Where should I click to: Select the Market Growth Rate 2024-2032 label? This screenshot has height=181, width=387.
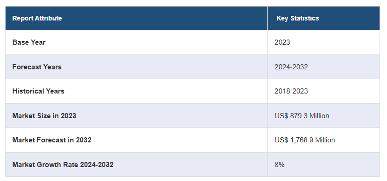click(63, 164)
